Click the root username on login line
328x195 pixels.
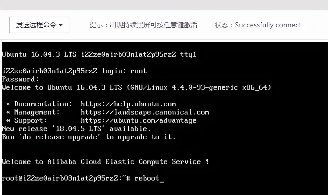pos(138,71)
